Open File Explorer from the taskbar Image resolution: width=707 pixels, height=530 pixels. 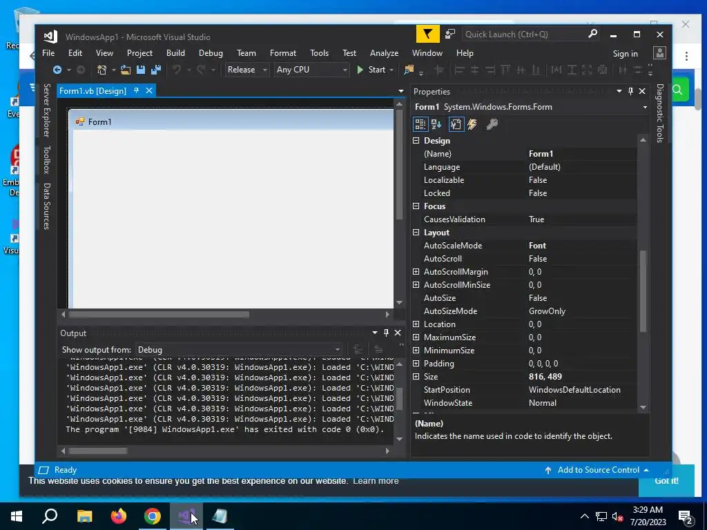[x=84, y=516]
